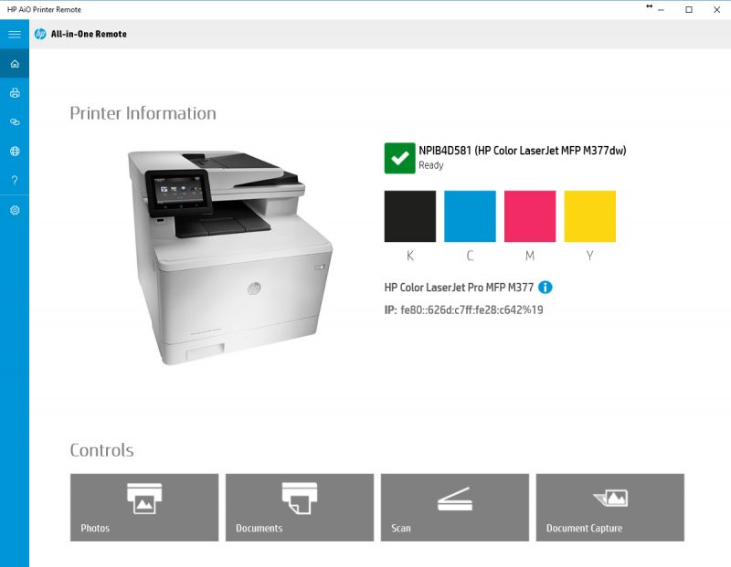Click the green Ready checkmark status icon
731x567 pixels.
tap(399, 158)
